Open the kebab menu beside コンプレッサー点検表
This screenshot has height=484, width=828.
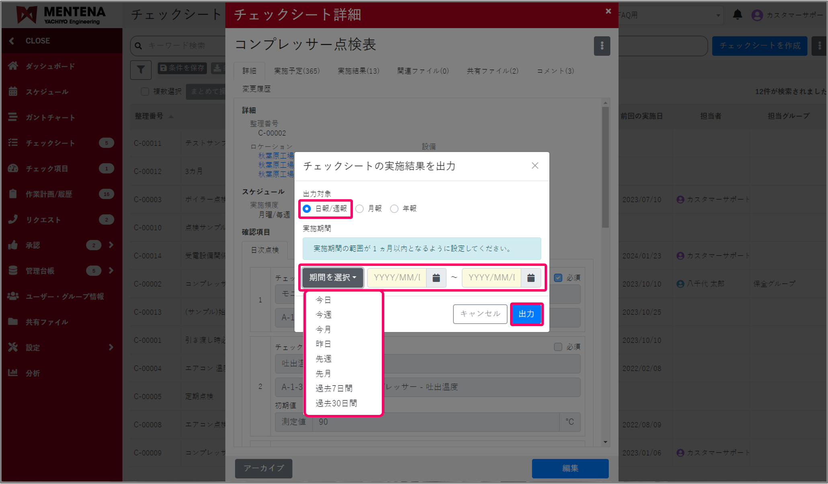pyautogui.click(x=602, y=46)
